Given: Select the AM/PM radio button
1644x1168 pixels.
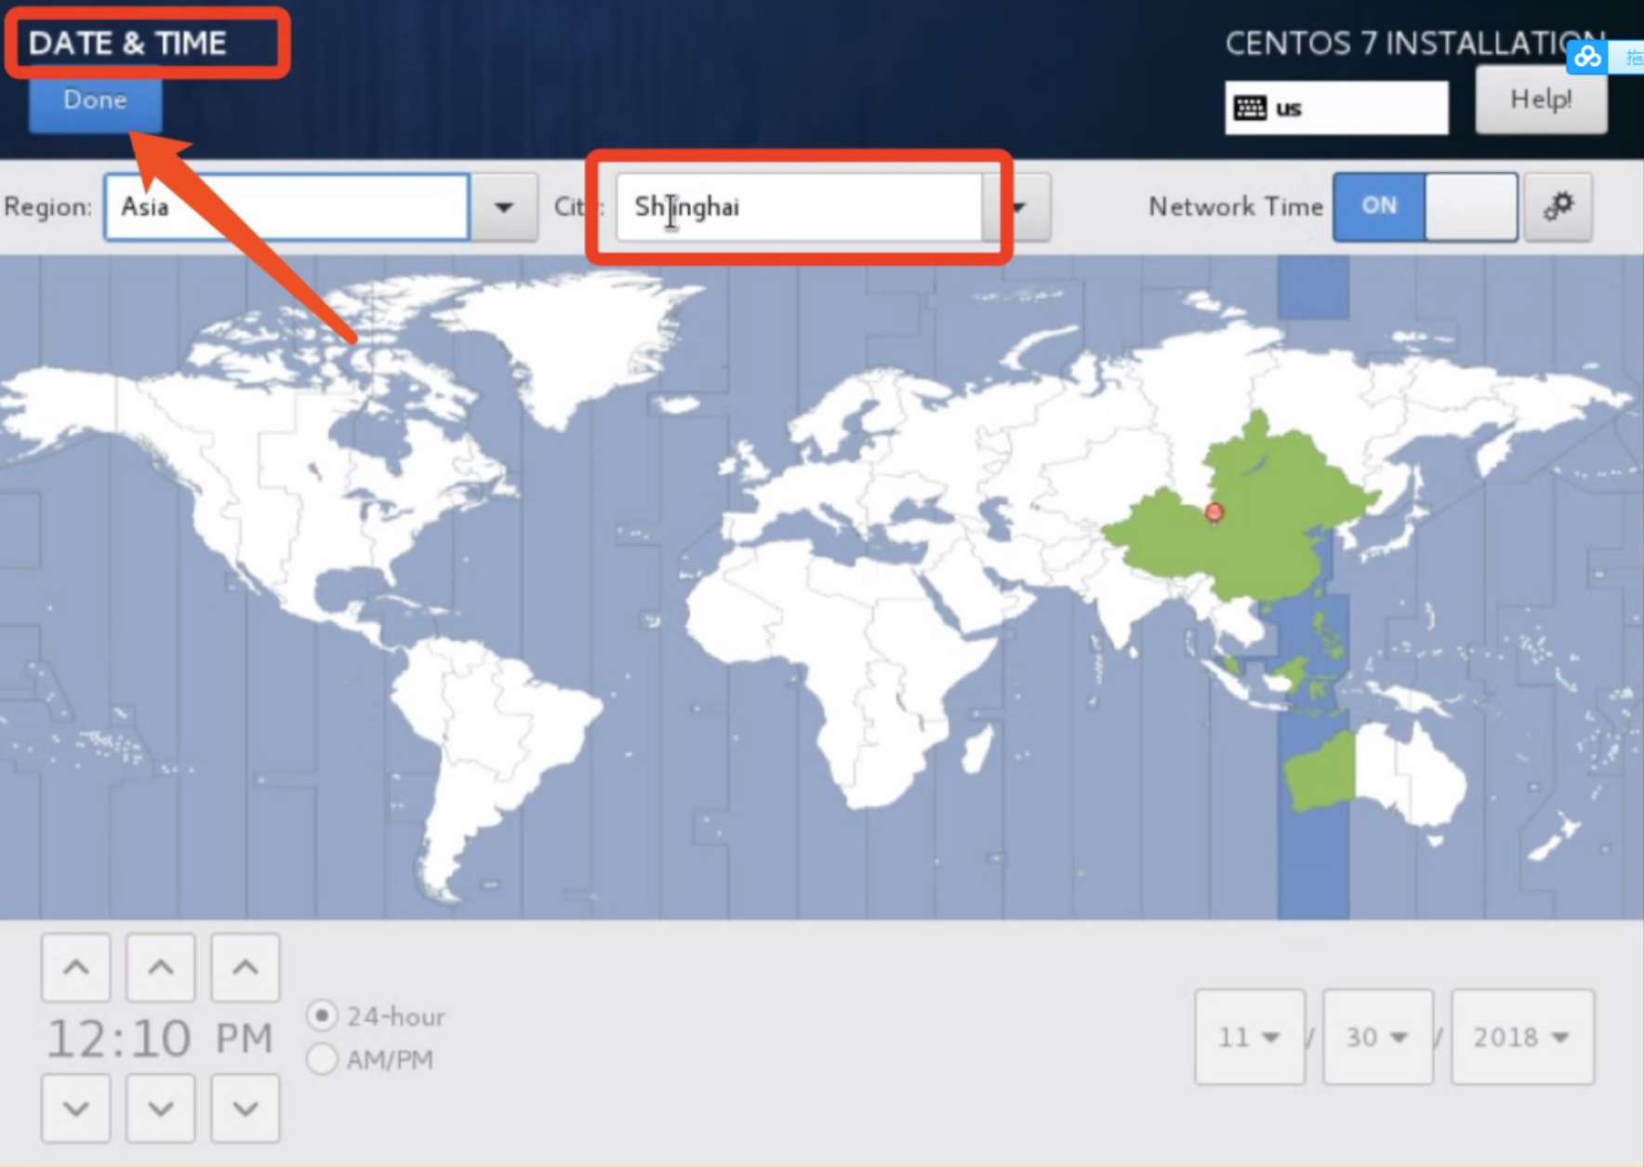Looking at the screenshot, I should point(322,1059).
